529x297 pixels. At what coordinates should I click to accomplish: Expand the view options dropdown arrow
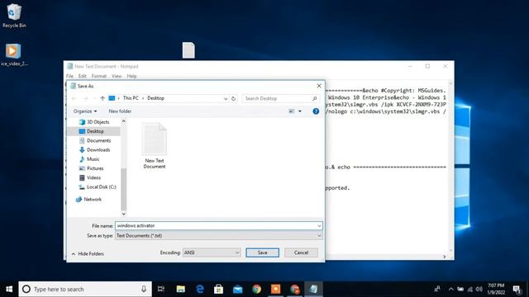pyautogui.click(x=300, y=111)
